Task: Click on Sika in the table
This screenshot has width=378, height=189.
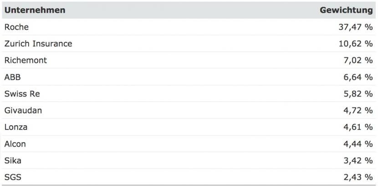Action: tap(13, 161)
